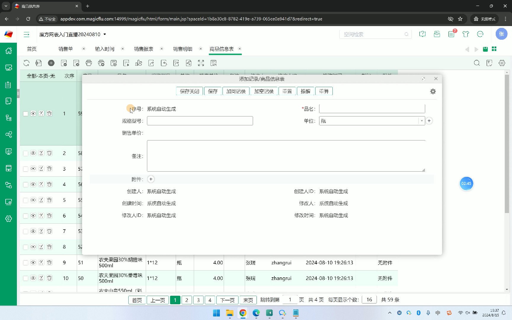512x320 pixels.
Task: Switch to the 输入时间 tab
Action: point(105,49)
